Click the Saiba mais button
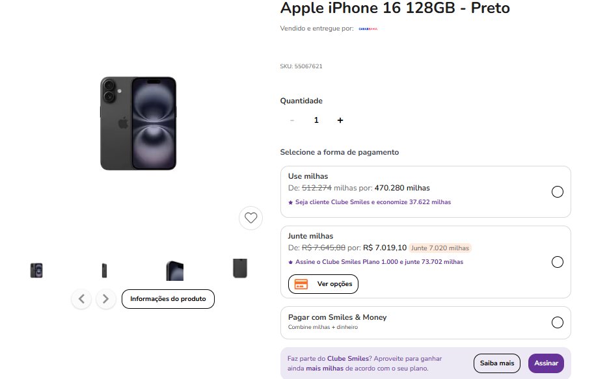Viewport: 594px width, 379px height. tap(497, 363)
